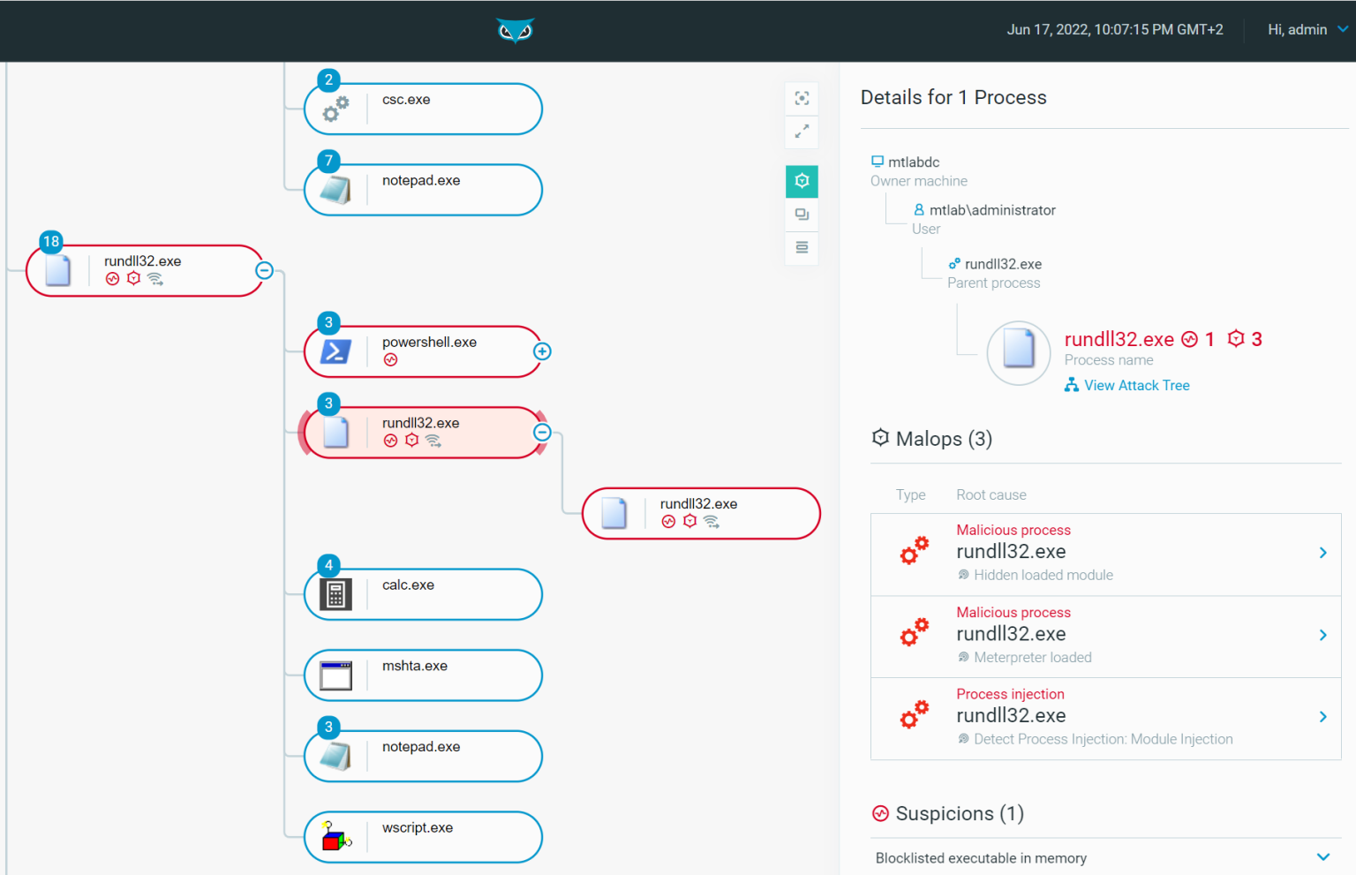
Task: Click the Cybereason owl logo
Action: (515, 29)
